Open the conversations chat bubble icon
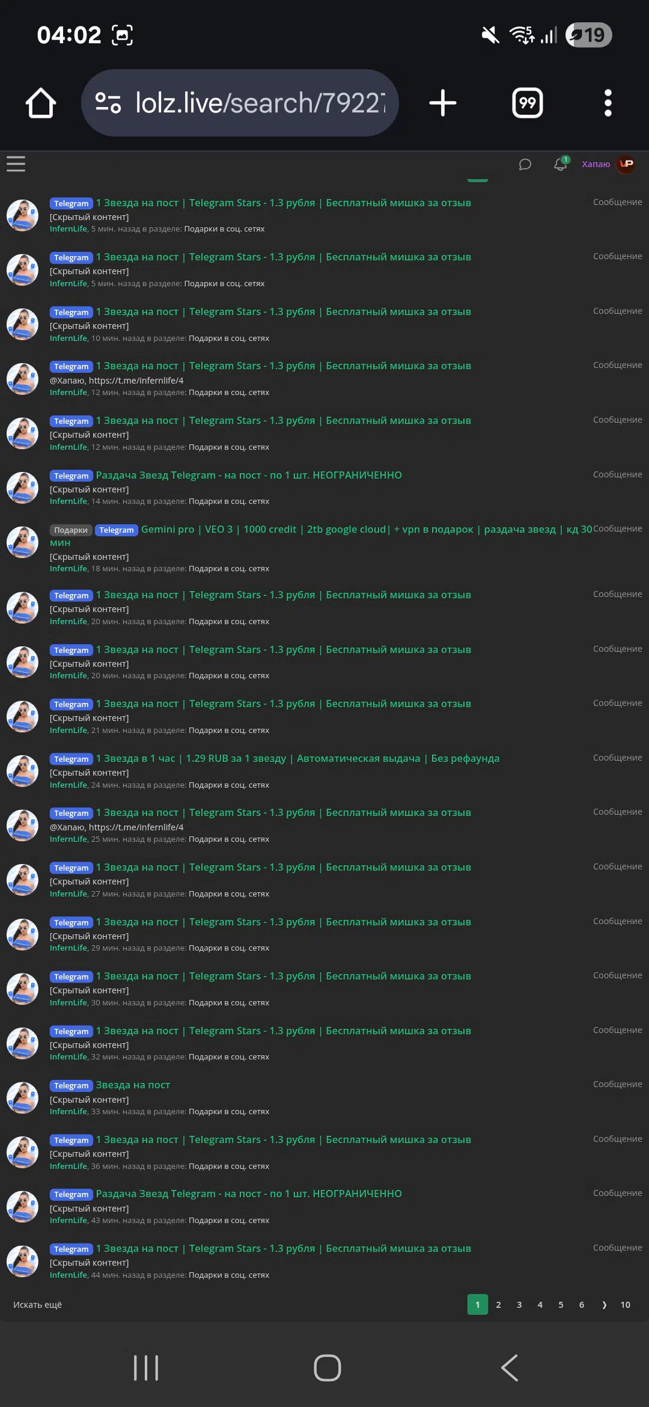The height and width of the screenshot is (1407, 649). (x=525, y=164)
